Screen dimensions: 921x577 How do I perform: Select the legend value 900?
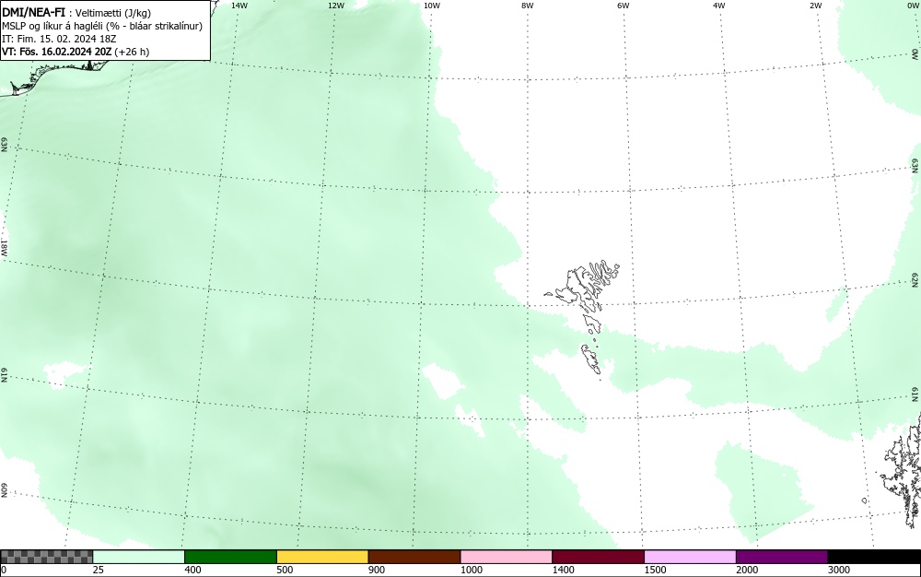pos(377,570)
